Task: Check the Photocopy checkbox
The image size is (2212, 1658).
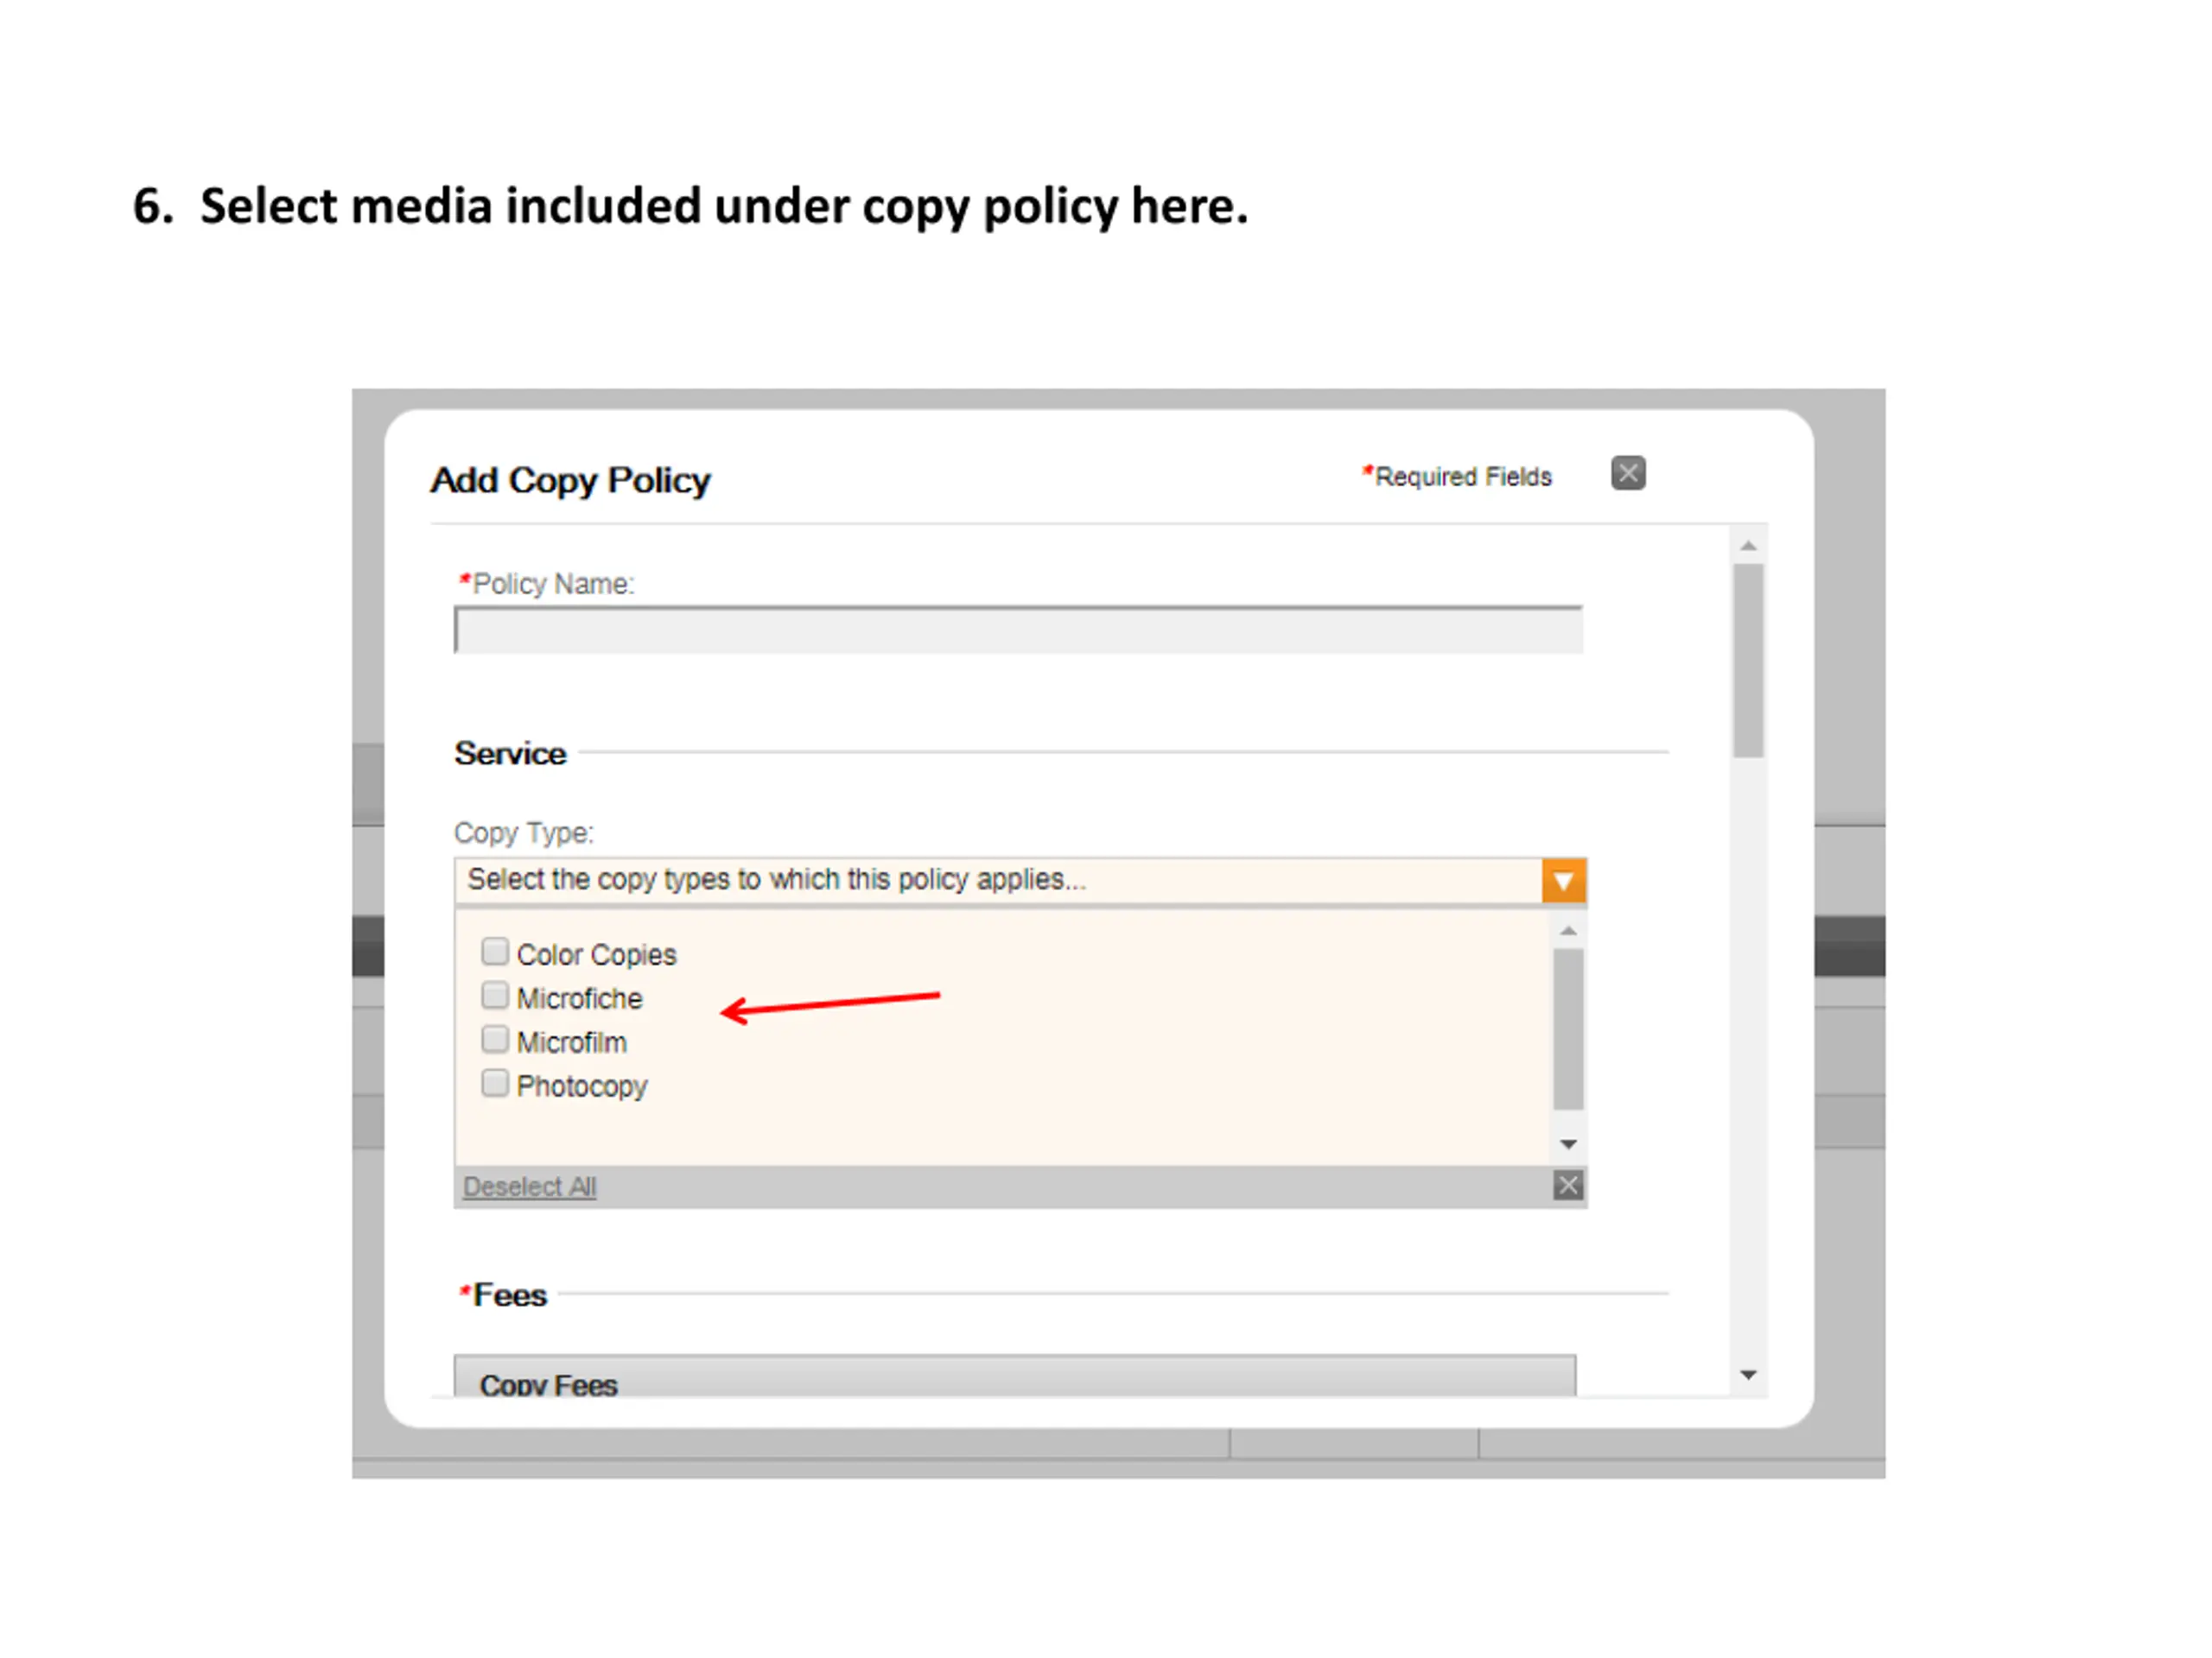Action: 495,1084
